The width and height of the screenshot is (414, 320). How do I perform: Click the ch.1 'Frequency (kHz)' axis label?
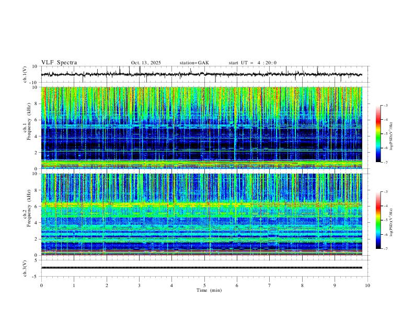pos(29,121)
